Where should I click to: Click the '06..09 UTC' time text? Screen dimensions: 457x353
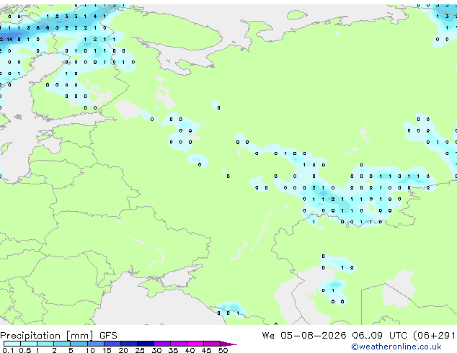pyautogui.click(x=379, y=336)
